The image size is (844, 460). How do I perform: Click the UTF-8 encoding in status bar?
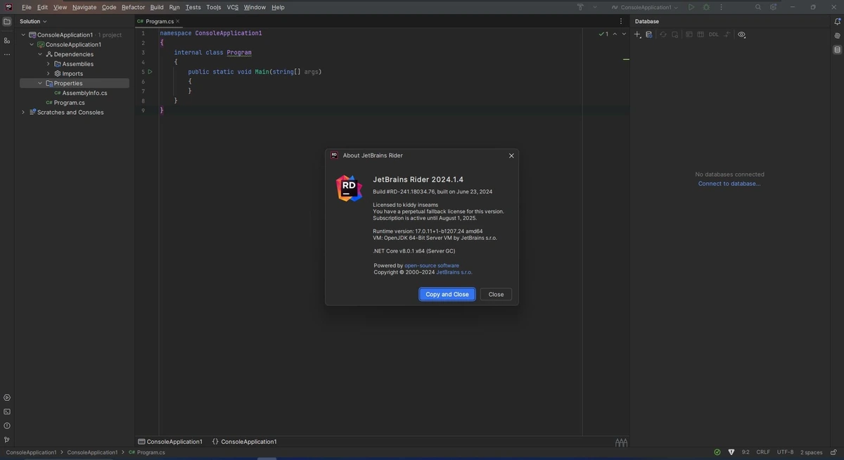[785, 452]
